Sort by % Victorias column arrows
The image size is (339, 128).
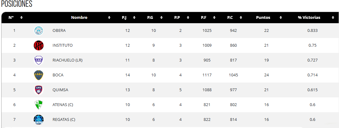(333, 18)
